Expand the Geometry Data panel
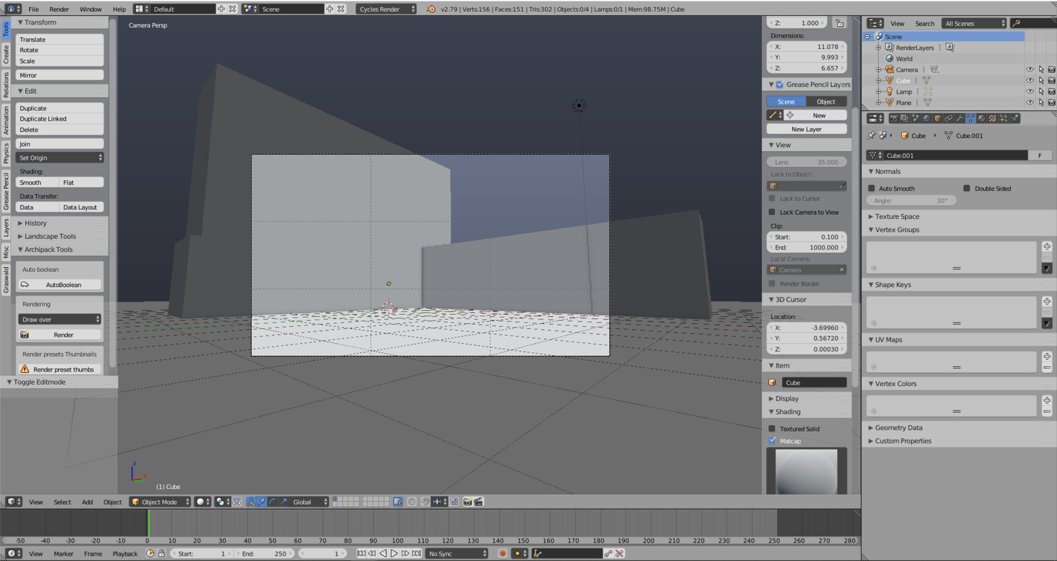Viewport: 1057px width, 561px height. click(x=898, y=428)
